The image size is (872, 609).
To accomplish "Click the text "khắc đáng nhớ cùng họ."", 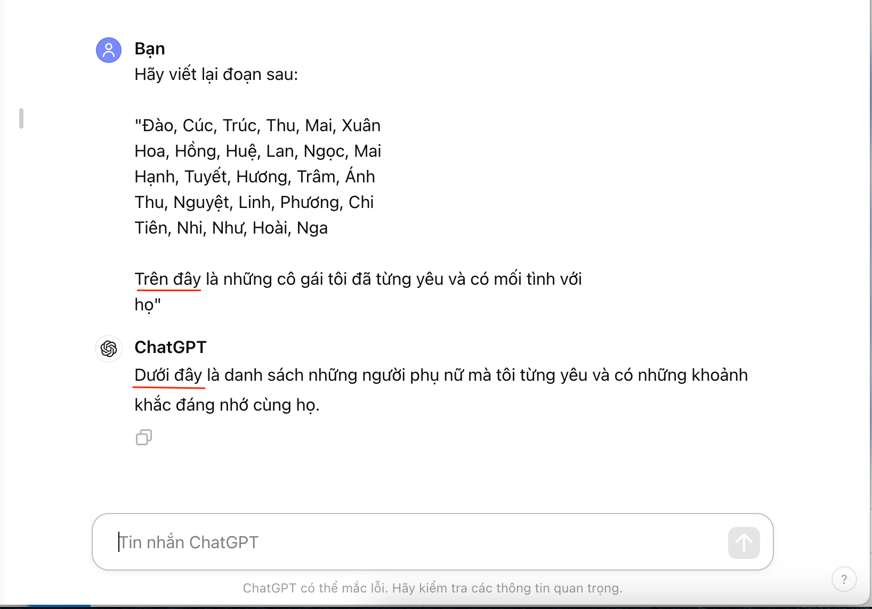I will tap(227, 405).
